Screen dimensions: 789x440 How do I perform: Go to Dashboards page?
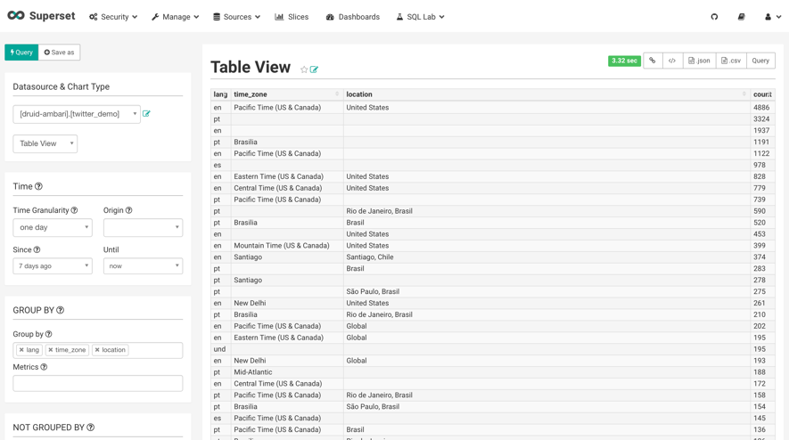(353, 17)
